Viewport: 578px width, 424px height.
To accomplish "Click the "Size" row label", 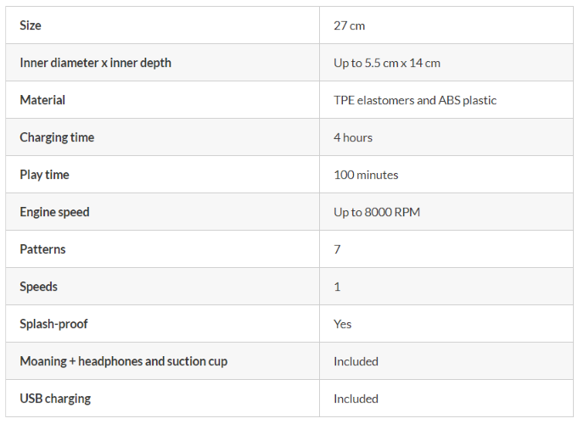I will click(31, 25).
